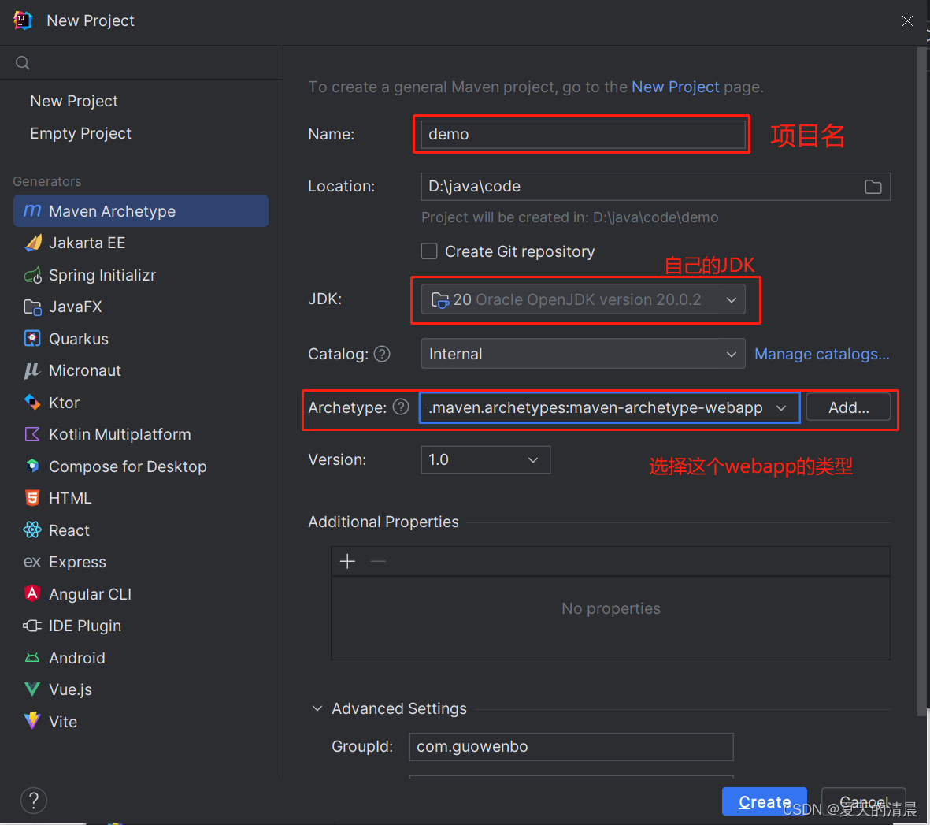Viewport: 930px width, 825px height.
Task: Click the search field in left panel
Action: pos(141,63)
